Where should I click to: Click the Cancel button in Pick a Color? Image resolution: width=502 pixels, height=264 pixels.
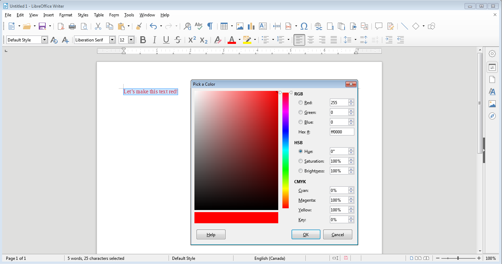click(x=338, y=234)
